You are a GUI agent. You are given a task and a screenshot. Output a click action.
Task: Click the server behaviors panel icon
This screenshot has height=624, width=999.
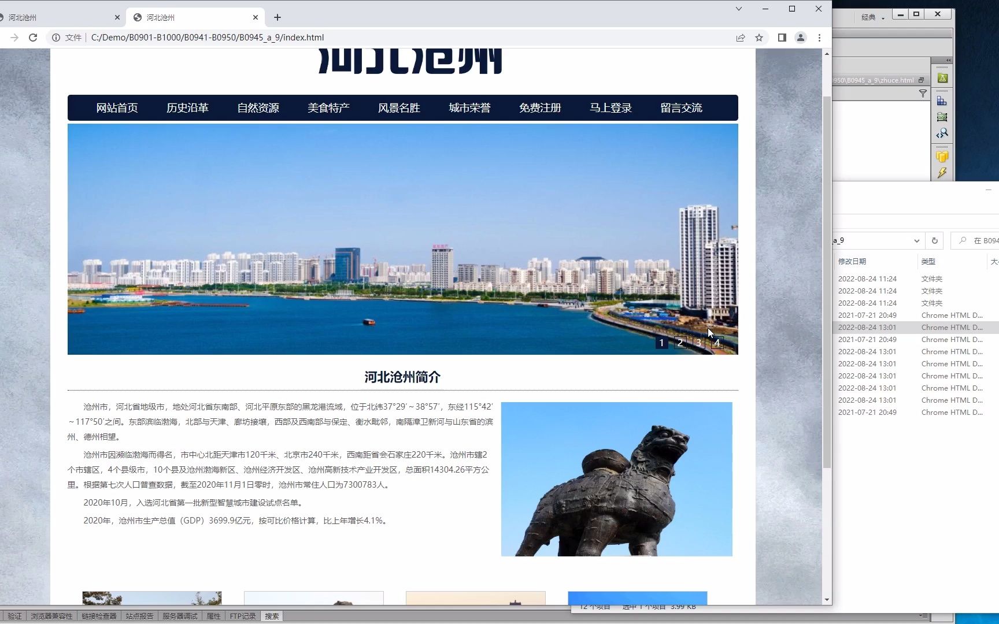(942, 116)
